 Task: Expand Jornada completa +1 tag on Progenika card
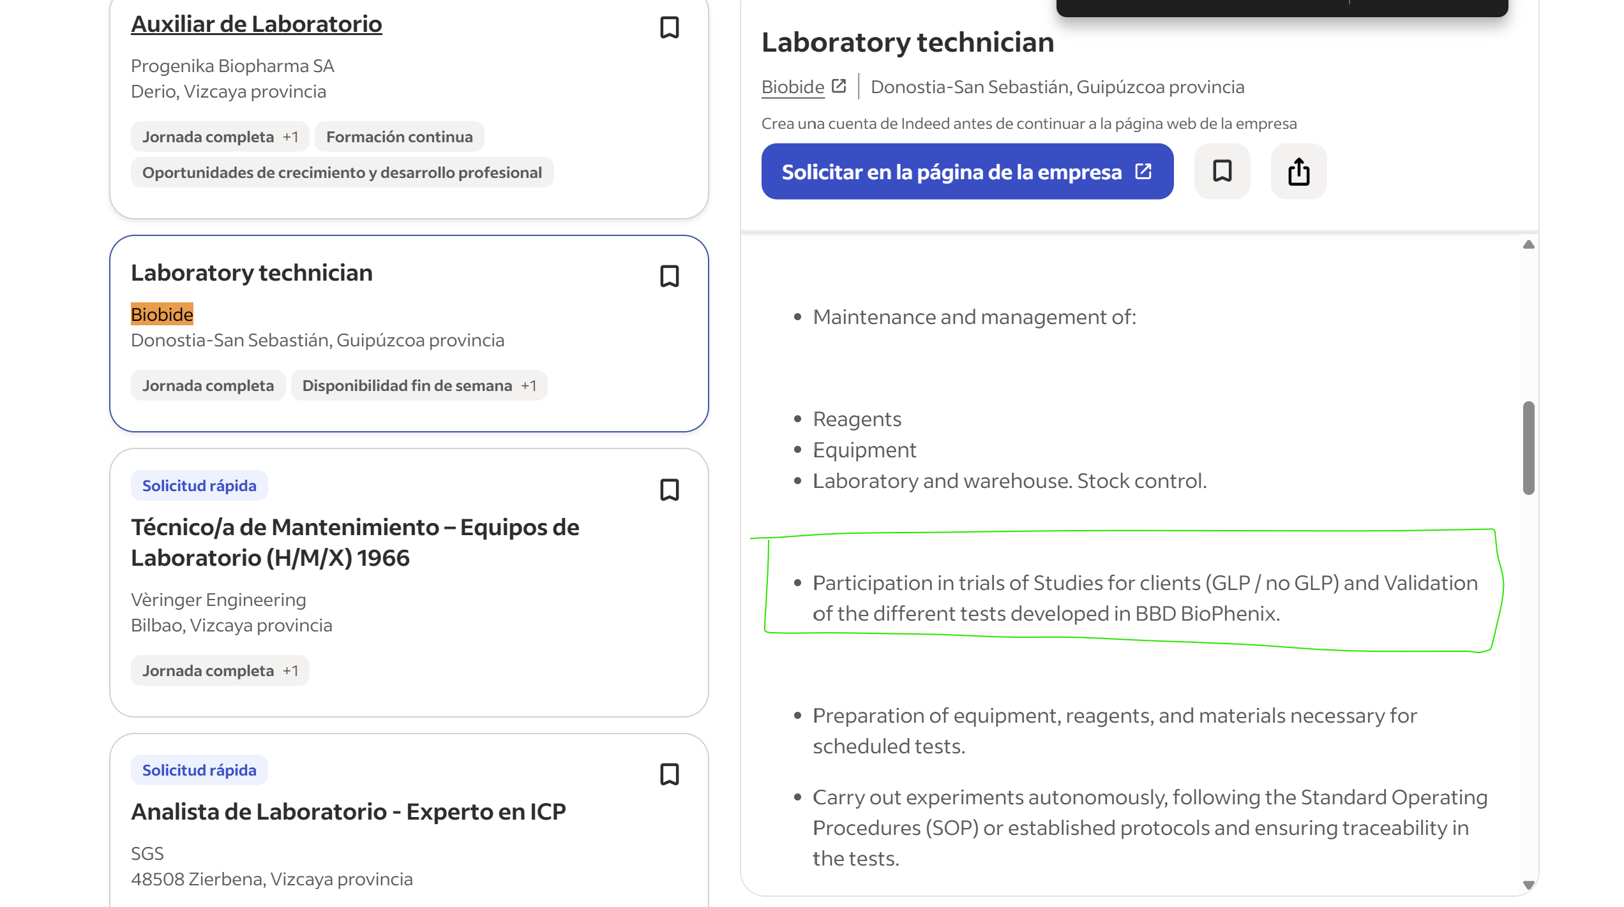(x=220, y=136)
